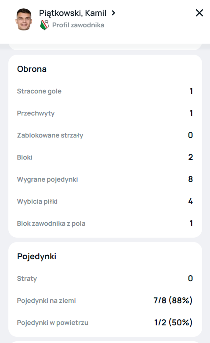Click the Zablokowane strzały row
This screenshot has width=210, height=343.
point(105,135)
